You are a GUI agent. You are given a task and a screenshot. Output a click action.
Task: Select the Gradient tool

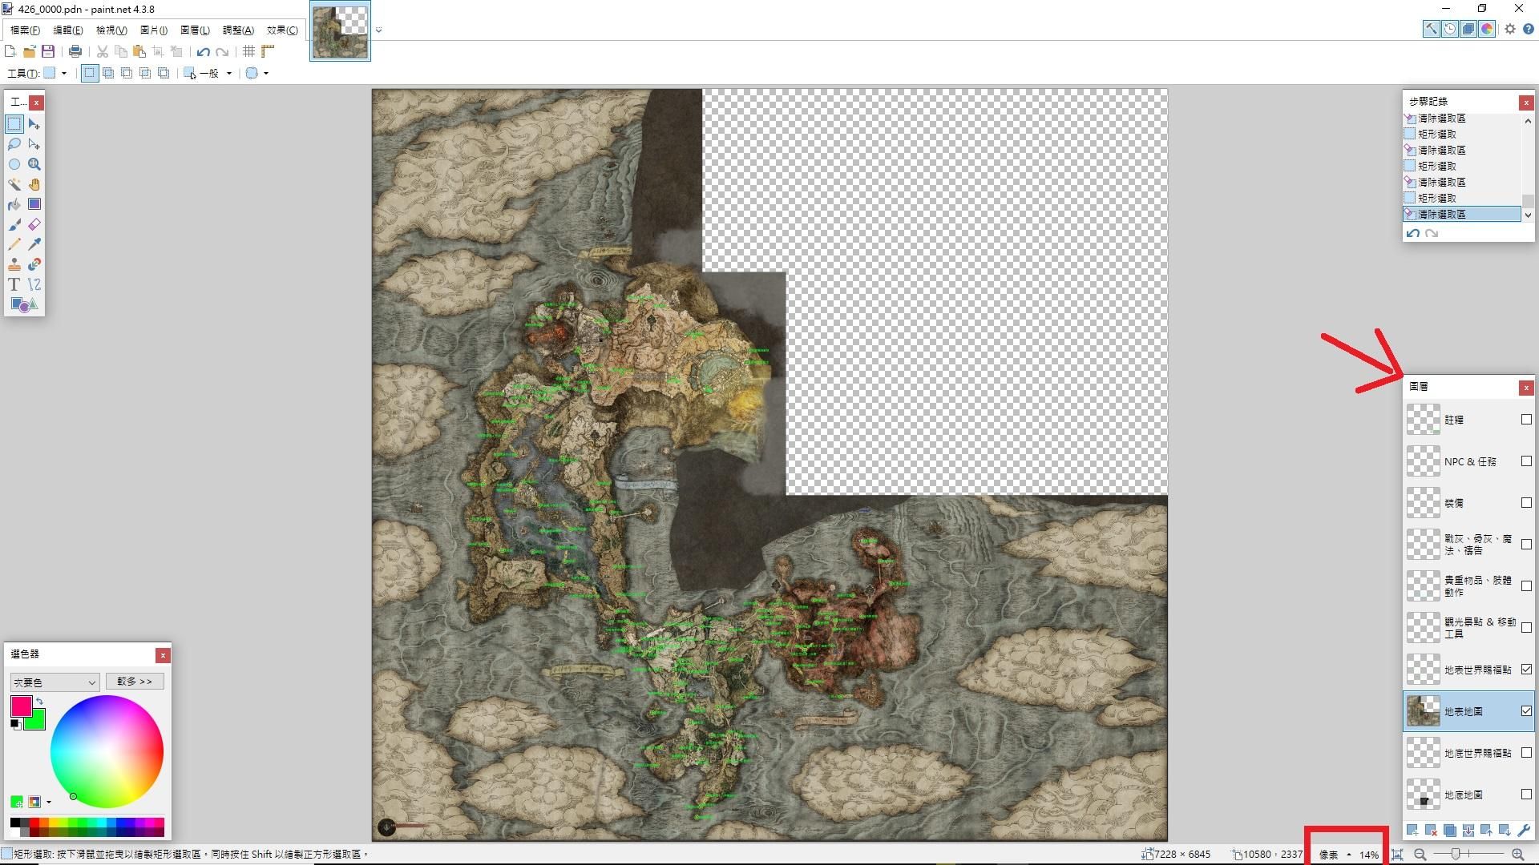pos(34,204)
